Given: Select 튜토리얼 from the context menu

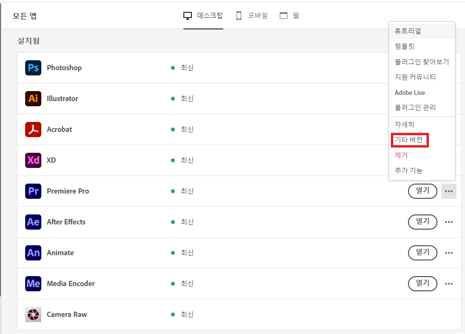Looking at the screenshot, I should (422, 31).
